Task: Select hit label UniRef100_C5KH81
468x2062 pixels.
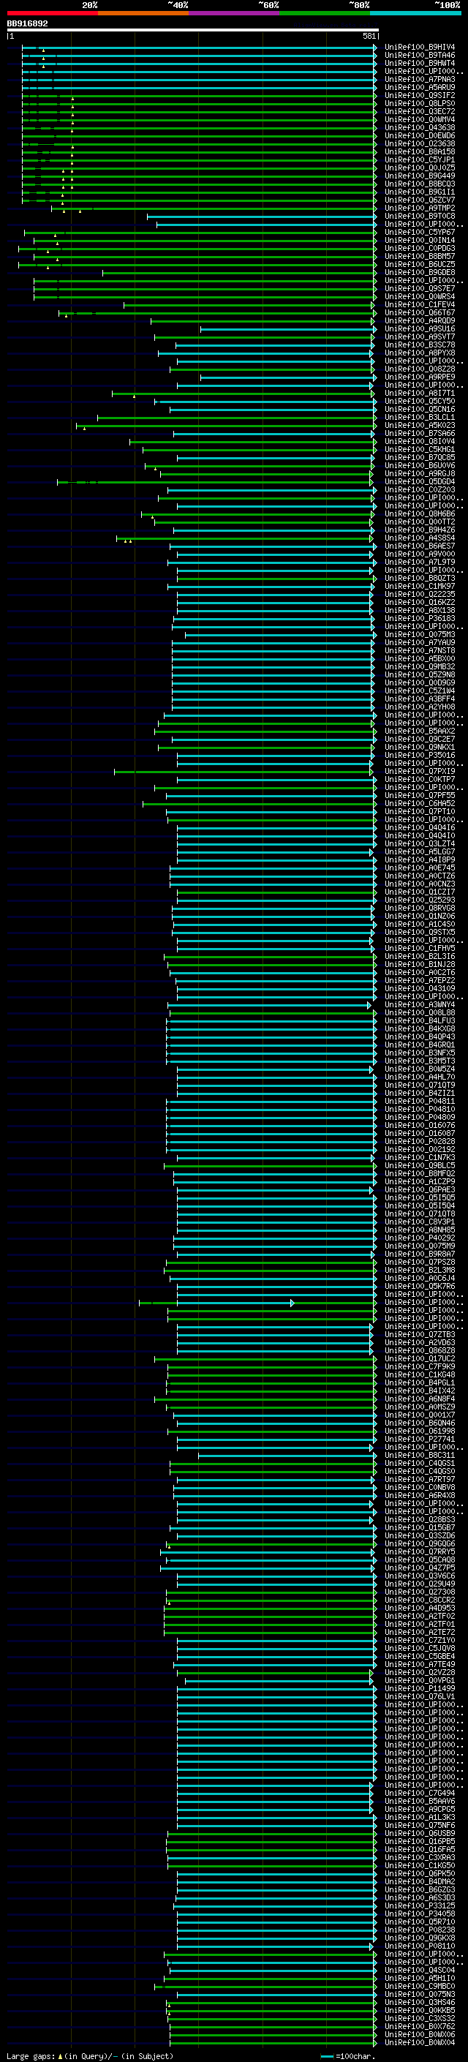Action: 419,450
